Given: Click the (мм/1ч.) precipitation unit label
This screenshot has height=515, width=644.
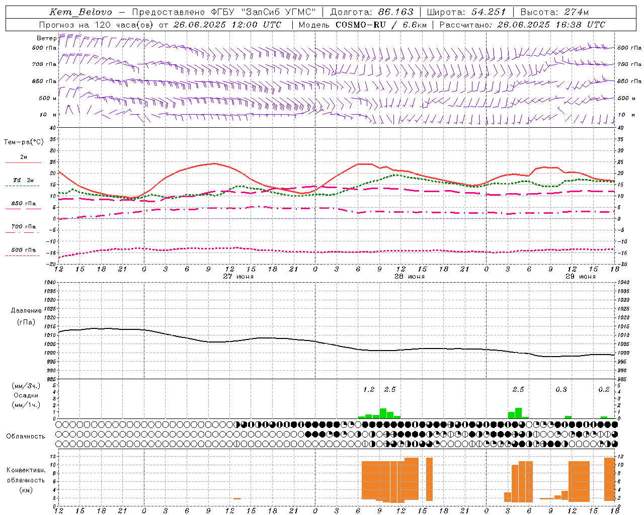Looking at the screenshot, I should coord(26,405).
